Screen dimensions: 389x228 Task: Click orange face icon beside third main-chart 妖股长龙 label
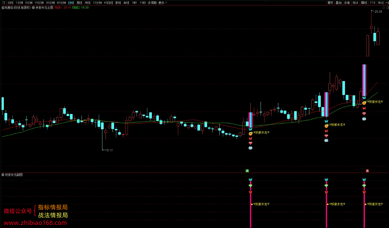[364, 103]
